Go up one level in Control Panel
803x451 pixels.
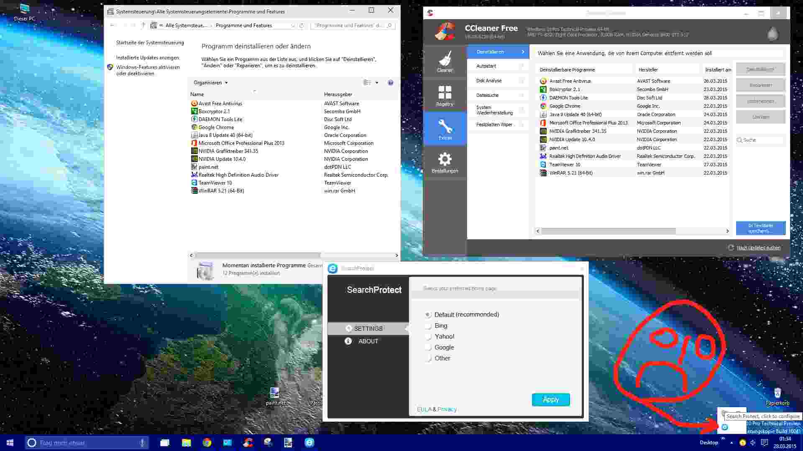(143, 25)
